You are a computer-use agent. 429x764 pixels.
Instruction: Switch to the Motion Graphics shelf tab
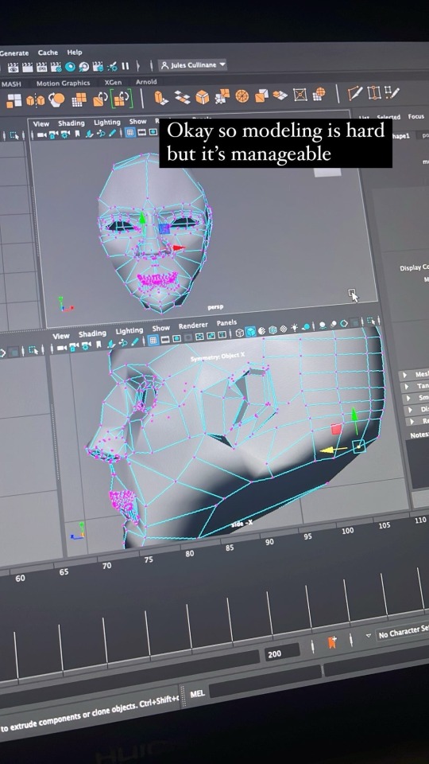63,84
